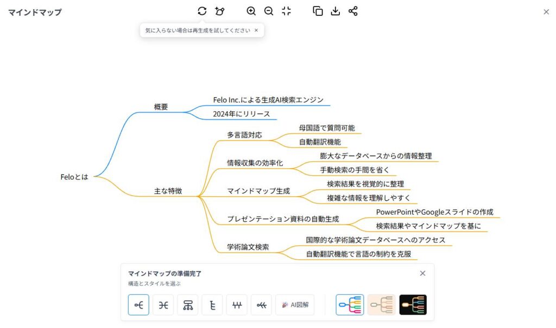The width and height of the screenshot is (556, 328).
Task: Click the 検索結果やマインドマップを基に node
Action: [x=428, y=226]
